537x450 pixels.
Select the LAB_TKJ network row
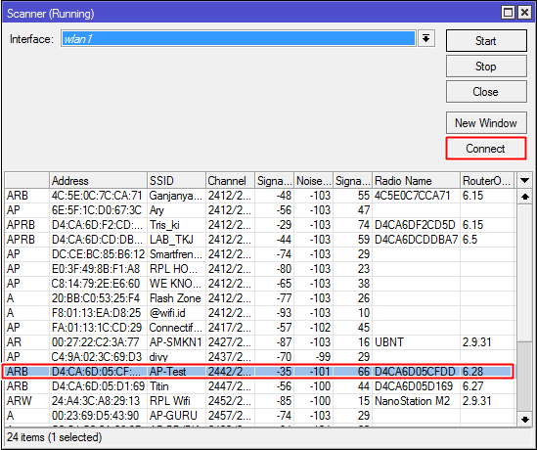259,240
